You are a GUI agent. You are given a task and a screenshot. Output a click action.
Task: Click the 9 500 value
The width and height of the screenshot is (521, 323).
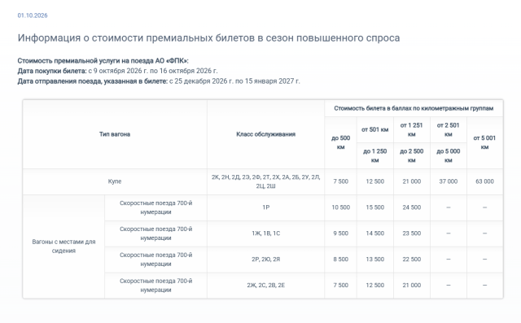(340, 234)
